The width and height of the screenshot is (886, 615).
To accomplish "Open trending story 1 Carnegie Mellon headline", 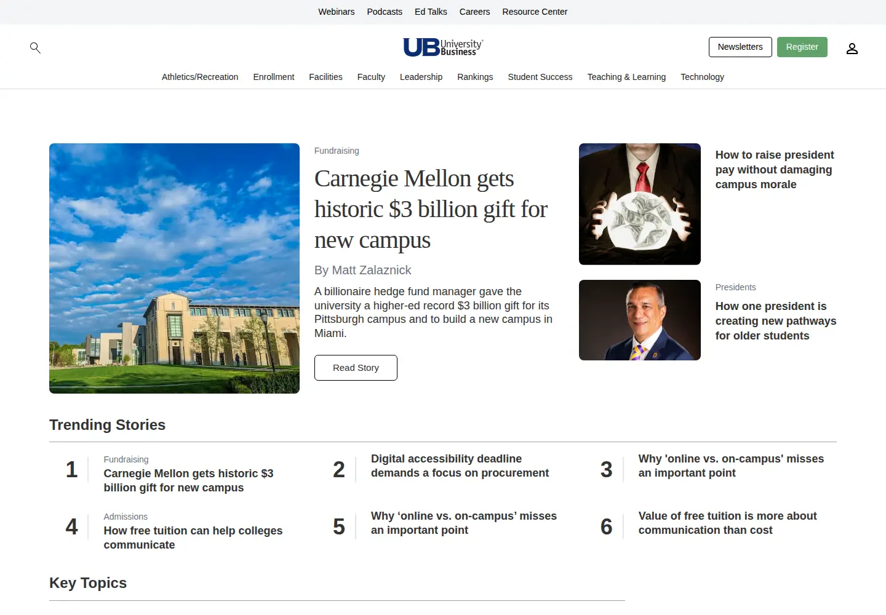I will click(188, 480).
